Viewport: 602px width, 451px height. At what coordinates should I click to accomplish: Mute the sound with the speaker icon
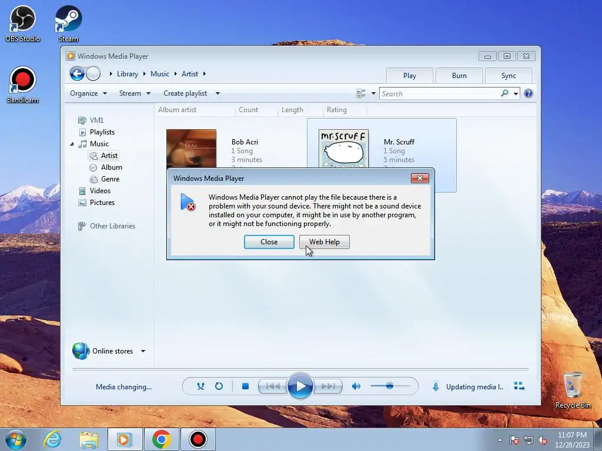click(356, 386)
